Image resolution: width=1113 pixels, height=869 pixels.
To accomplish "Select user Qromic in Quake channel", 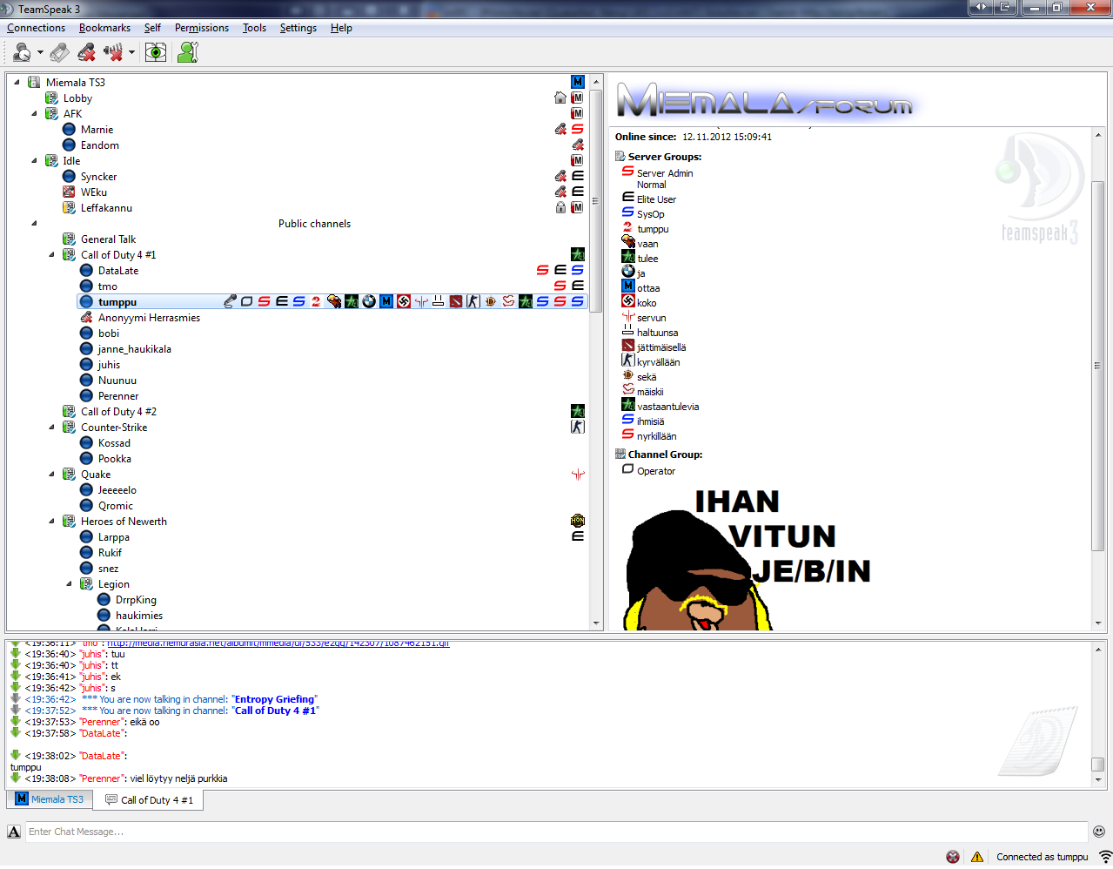I will pos(116,506).
